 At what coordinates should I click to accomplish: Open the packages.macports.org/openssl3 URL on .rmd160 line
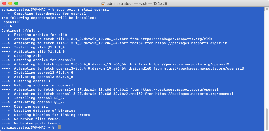tap(204, 68)
